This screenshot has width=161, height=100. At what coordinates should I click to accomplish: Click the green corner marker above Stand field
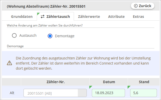(129, 87)
